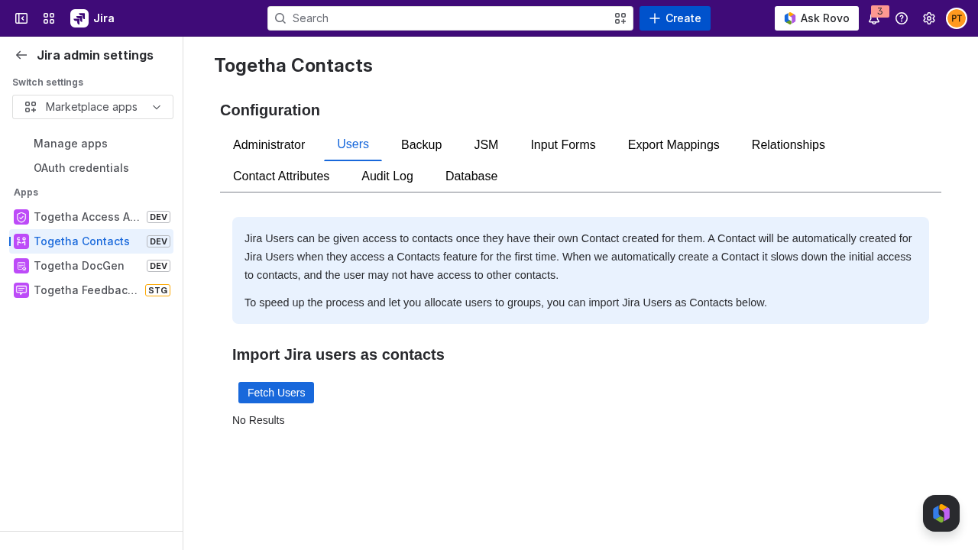Switch to the Administrator tab

point(269,145)
